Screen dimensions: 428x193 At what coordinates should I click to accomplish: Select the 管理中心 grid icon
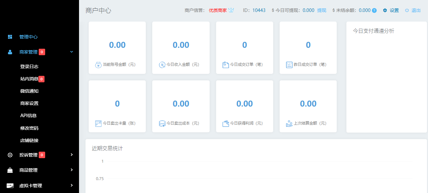pos(9,36)
